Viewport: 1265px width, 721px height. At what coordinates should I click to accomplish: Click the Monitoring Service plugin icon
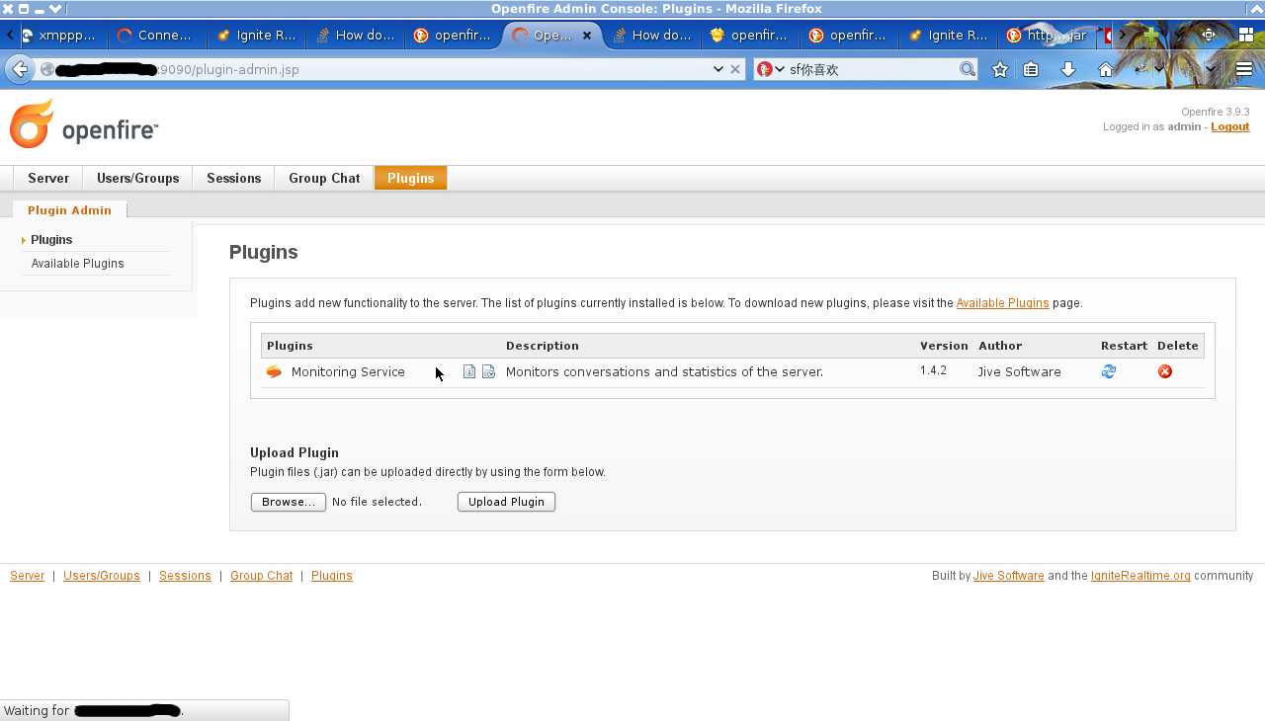point(274,372)
